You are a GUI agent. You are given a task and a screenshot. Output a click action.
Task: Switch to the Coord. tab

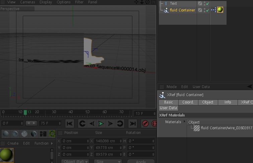(188, 102)
